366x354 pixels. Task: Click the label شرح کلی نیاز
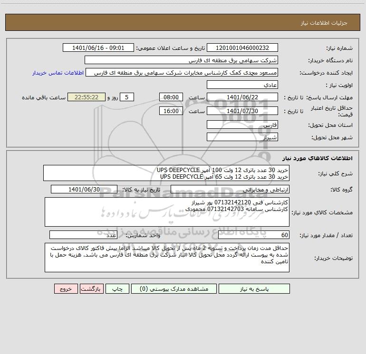point(336,173)
